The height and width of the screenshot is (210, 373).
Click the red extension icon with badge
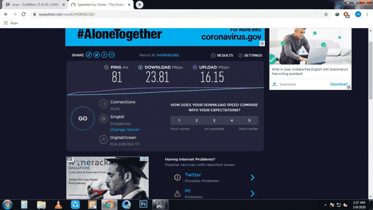pyautogui.click(x=346, y=15)
